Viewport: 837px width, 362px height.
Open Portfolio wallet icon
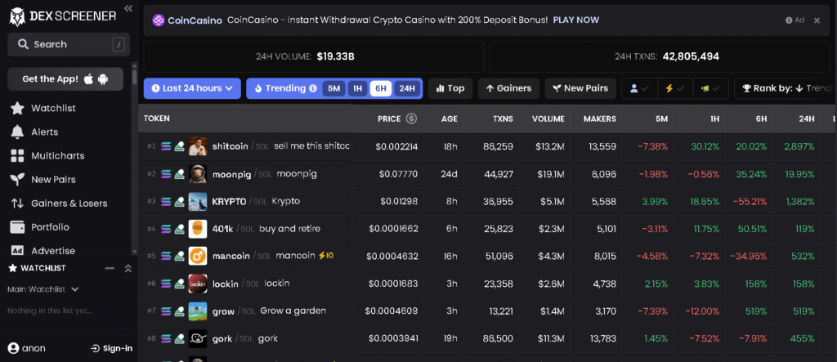pos(17,227)
